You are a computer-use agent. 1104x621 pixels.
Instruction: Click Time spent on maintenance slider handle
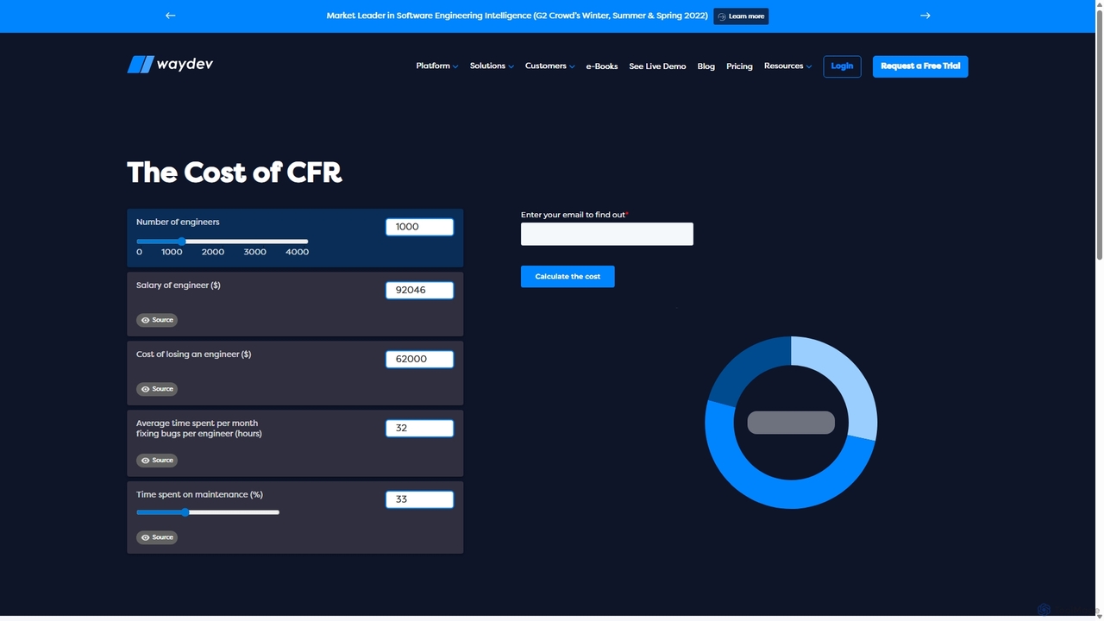(185, 512)
